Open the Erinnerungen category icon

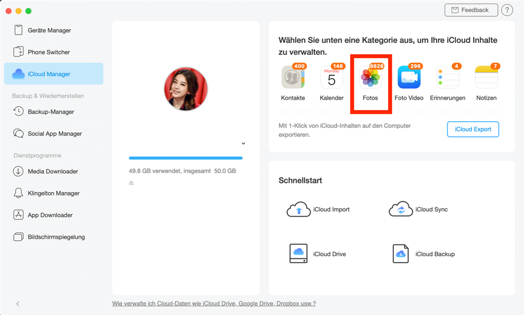[x=448, y=77]
